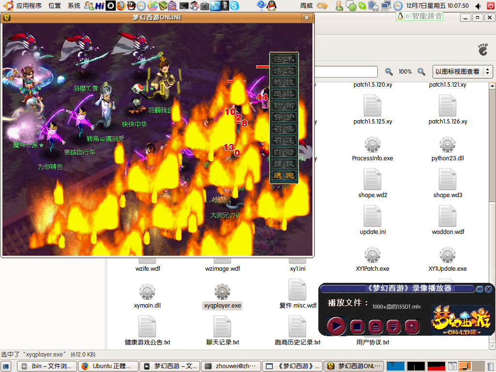The width and height of the screenshot is (496, 372).
Task: Play the recording in 录像播放器
Action: [x=336, y=326]
